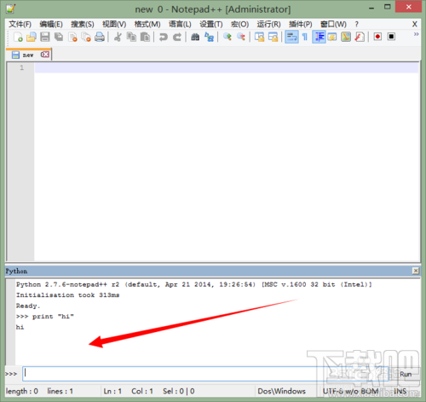Open the ? help menu
Viewport: 426px width, 402px height.
(x=356, y=24)
